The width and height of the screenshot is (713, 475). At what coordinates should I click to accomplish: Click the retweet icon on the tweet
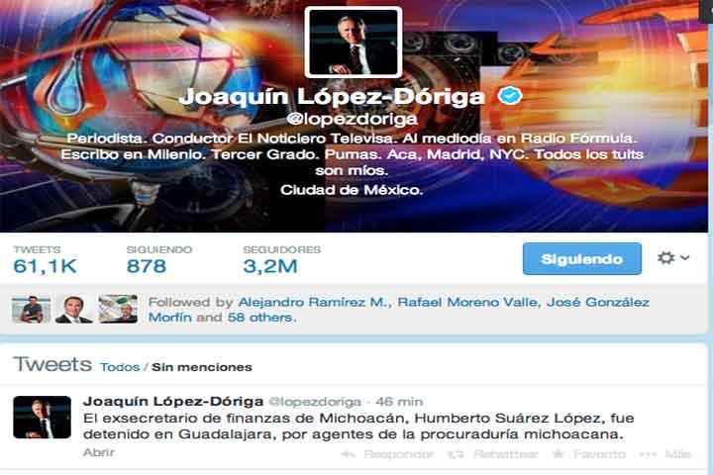(x=456, y=454)
